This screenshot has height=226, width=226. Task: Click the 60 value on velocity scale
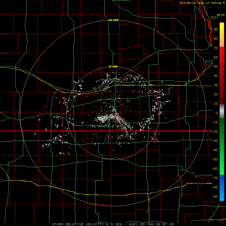click(216, 57)
